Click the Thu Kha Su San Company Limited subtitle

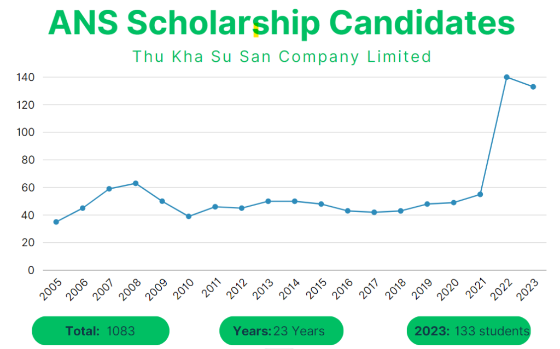pos(282,56)
